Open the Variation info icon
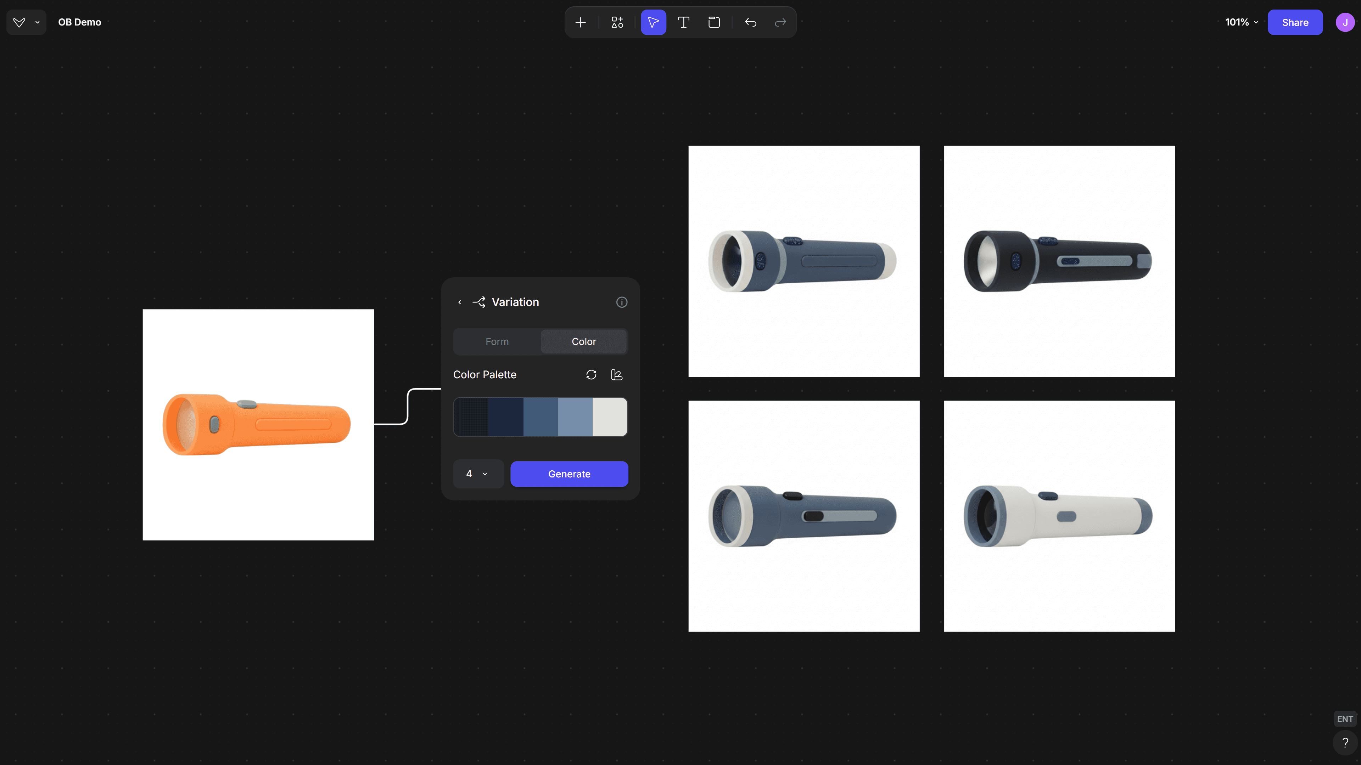The height and width of the screenshot is (765, 1361). tap(621, 302)
